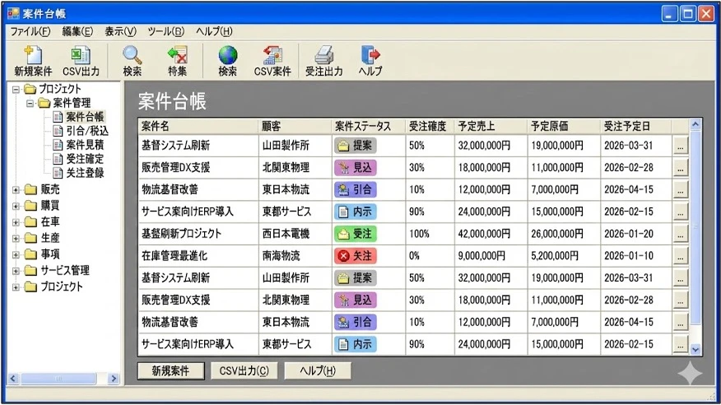Screen dimensions: 721x405
Task: Sort by the 予定売上 column header
Action: 491,126
